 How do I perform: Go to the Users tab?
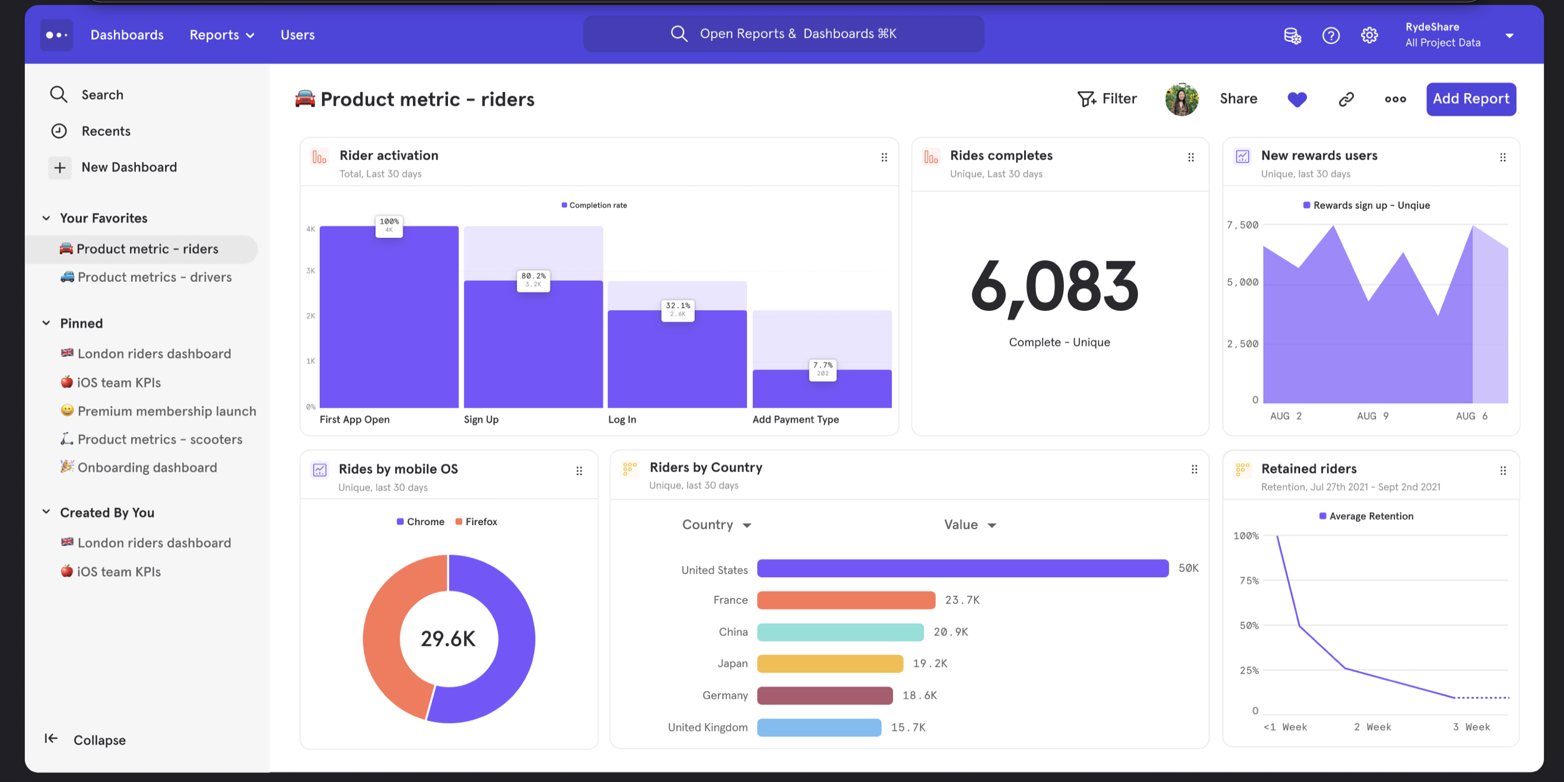pyautogui.click(x=297, y=35)
